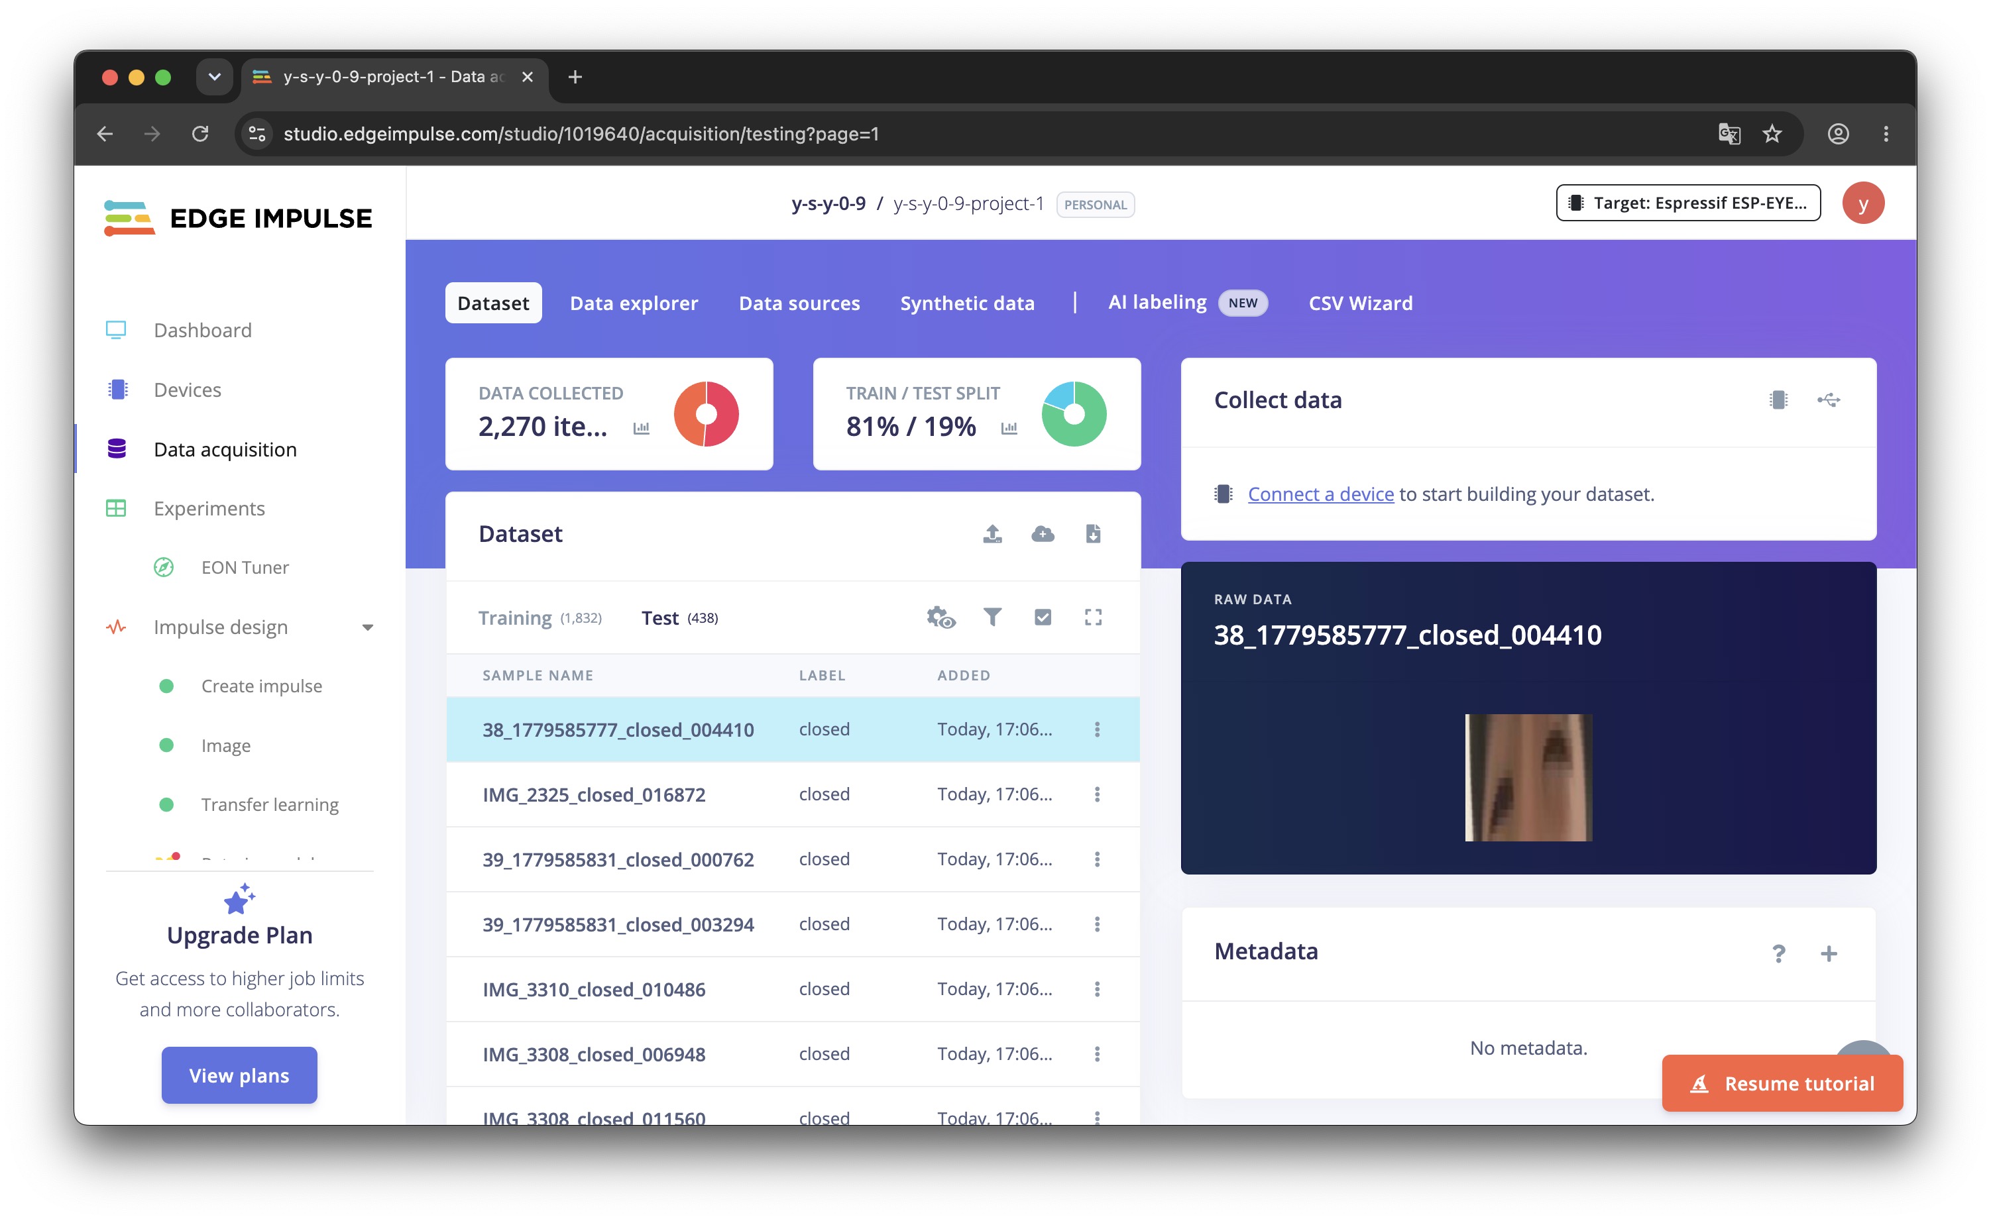
Task: Click the add metadata plus icon
Action: pos(1827,953)
